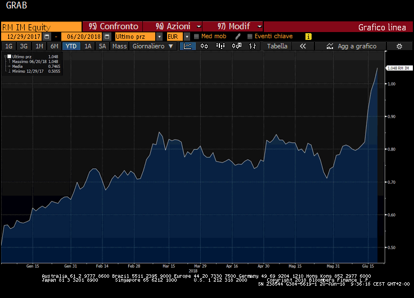Click the Ultimo prz field box
The image size is (414, 298).
(x=136, y=37)
